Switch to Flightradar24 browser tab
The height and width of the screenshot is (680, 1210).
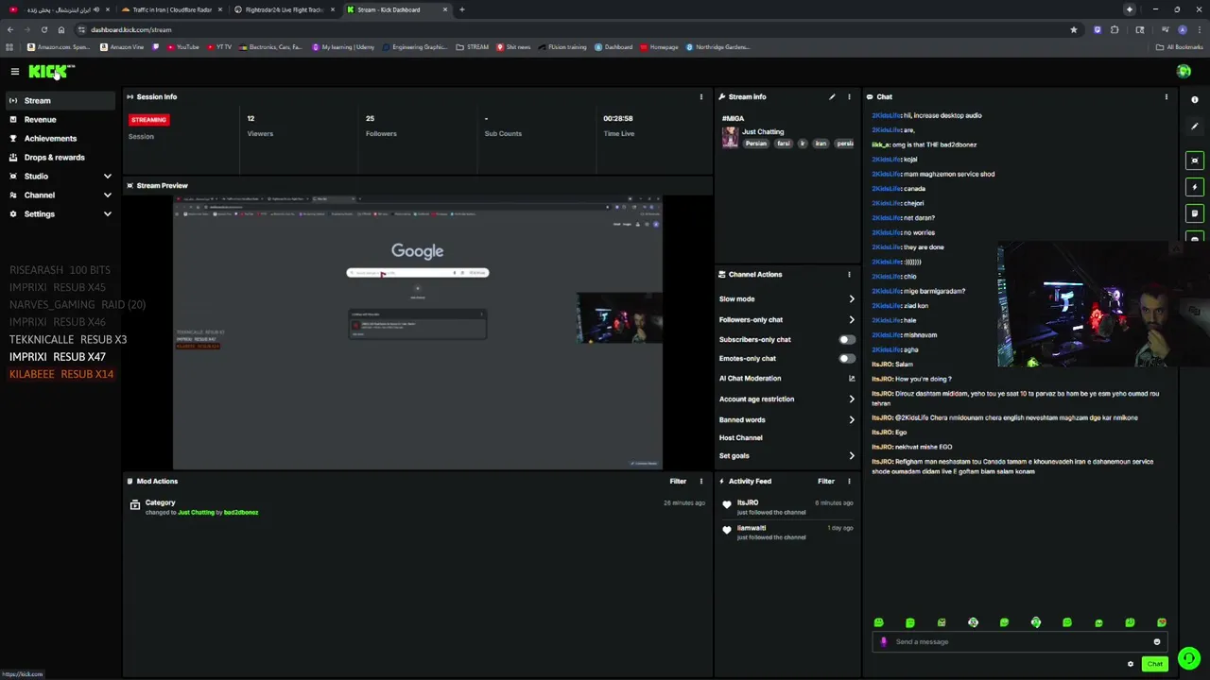284,9
